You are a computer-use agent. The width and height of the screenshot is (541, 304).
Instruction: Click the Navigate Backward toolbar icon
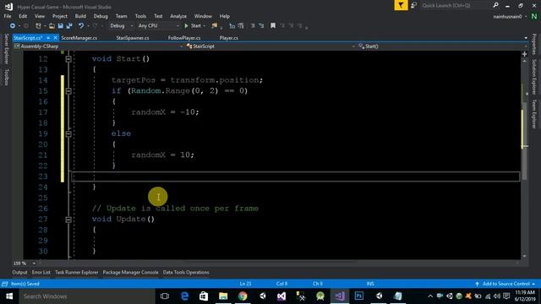(13, 26)
